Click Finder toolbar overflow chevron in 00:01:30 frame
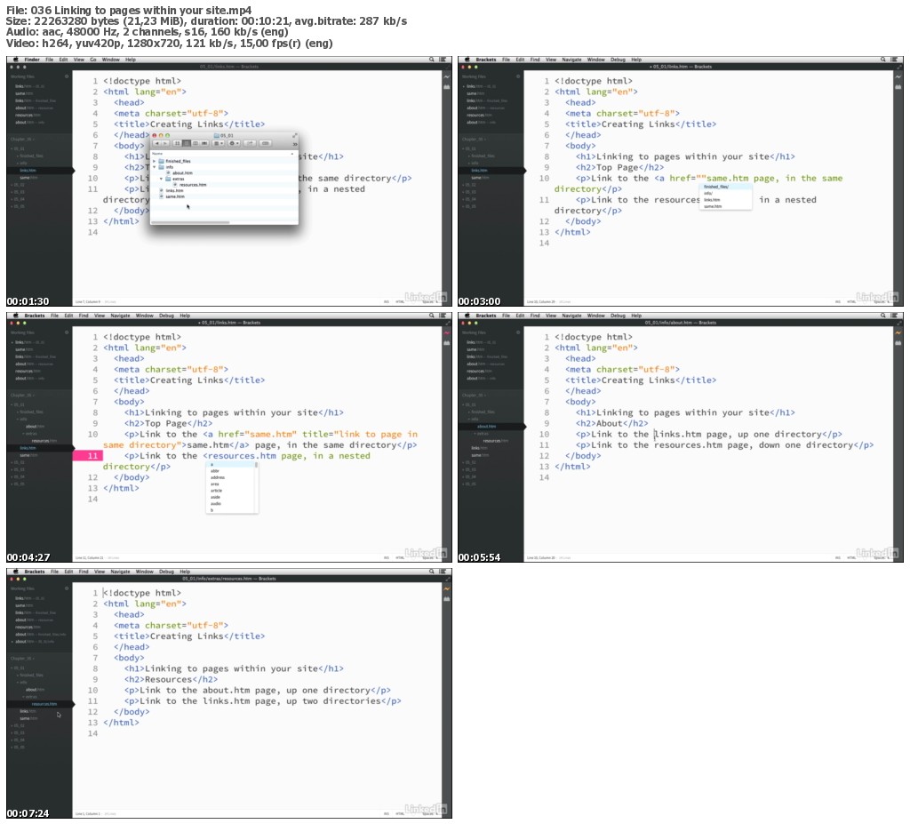 tap(295, 145)
